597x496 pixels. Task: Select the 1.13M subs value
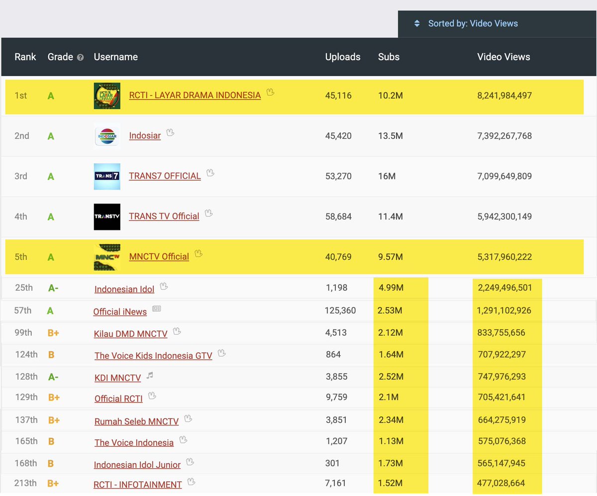(x=390, y=441)
